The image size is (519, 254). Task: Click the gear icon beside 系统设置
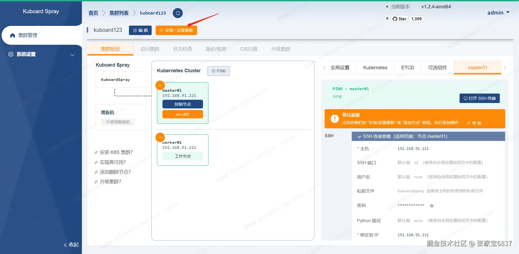click(x=11, y=54)
